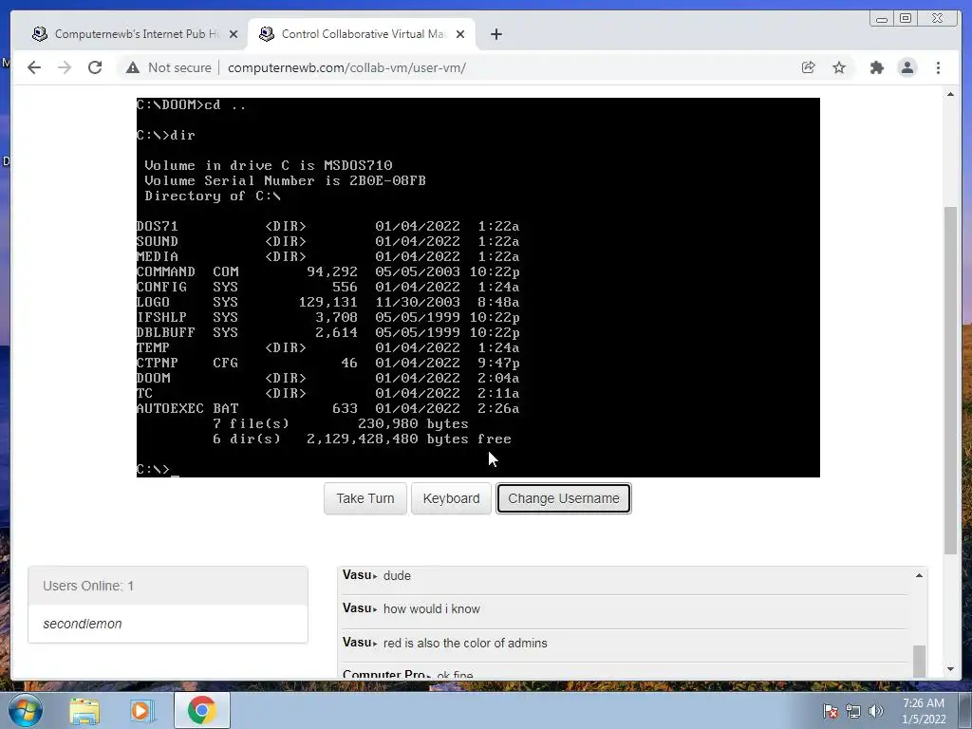Go back using browser back arrow
The image size is (972, 729).
tap(34, 67)
